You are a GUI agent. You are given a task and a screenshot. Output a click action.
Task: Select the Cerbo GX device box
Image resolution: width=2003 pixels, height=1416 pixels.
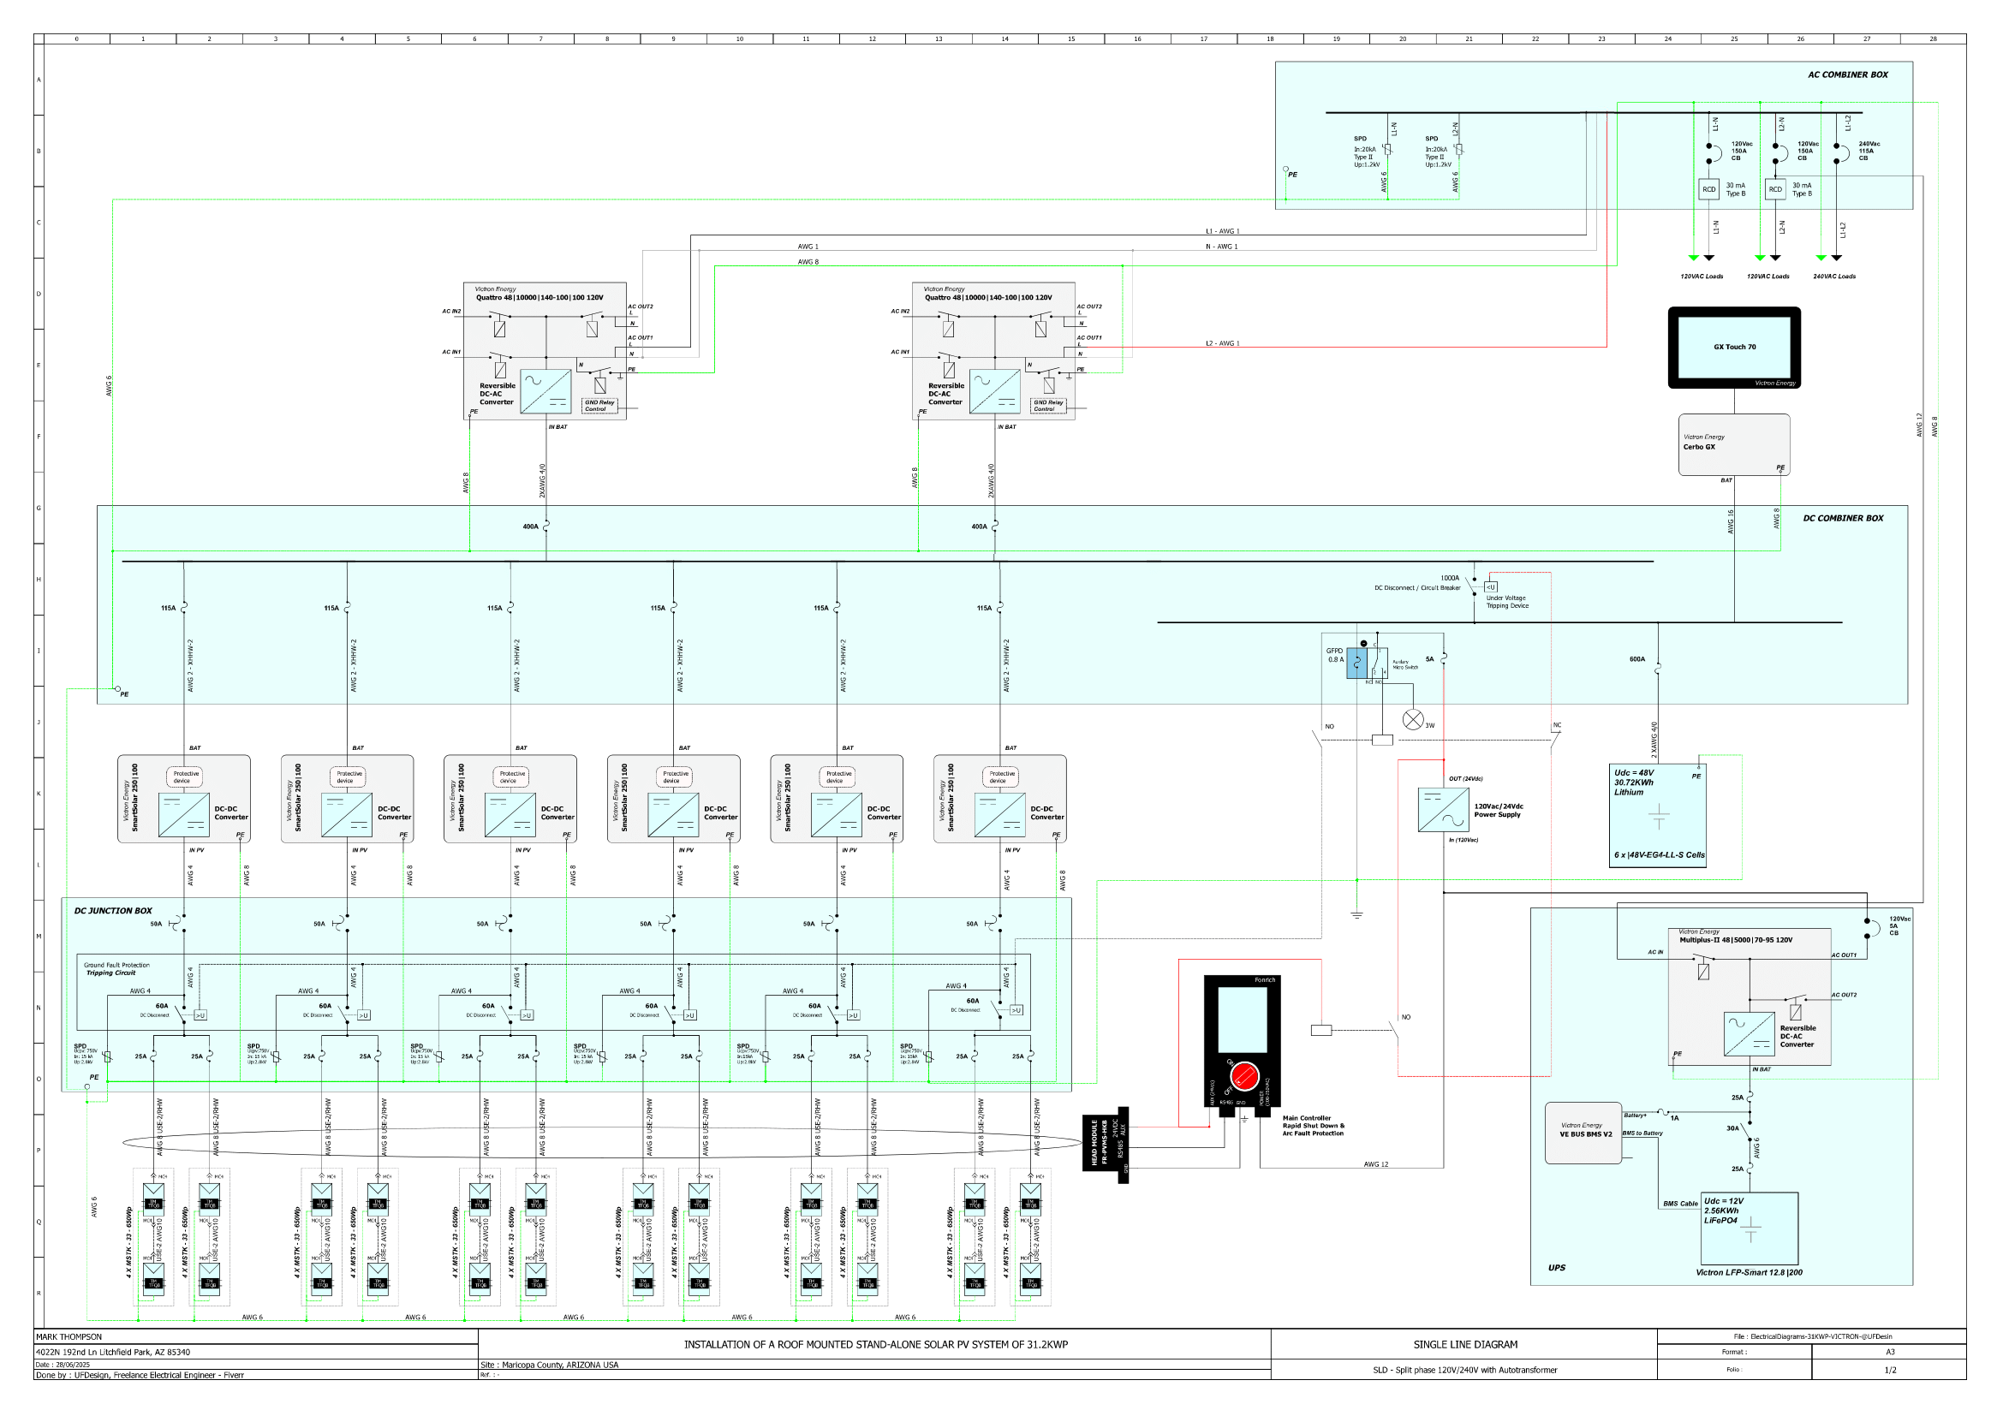(x=1734, y=444)
